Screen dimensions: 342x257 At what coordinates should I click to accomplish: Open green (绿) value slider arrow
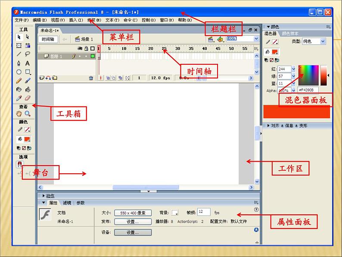tap(293, 76)
